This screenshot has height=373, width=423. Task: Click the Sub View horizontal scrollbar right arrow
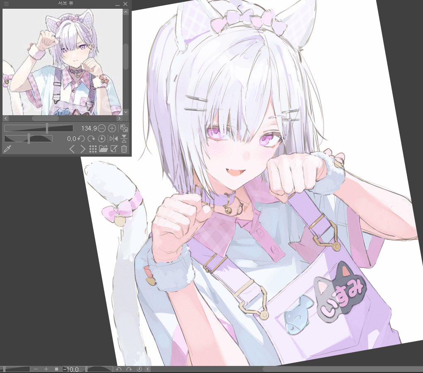[119, 118]
